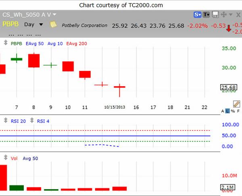Select the F fixed scale option
242x196 pixels.
click(238, 111)
